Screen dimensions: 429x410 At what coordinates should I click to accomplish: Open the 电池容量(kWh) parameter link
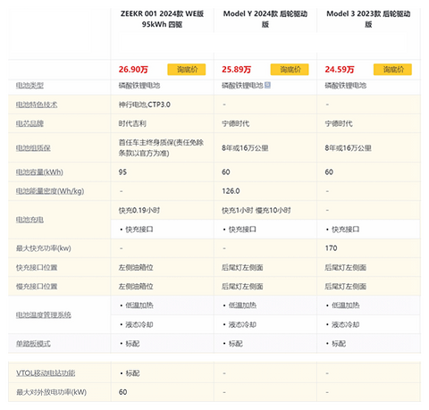(39, 172)
